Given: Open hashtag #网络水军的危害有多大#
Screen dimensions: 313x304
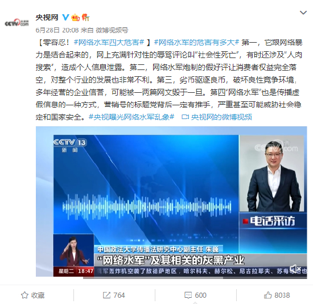Looking at the screenshot, I should [197, 42].
